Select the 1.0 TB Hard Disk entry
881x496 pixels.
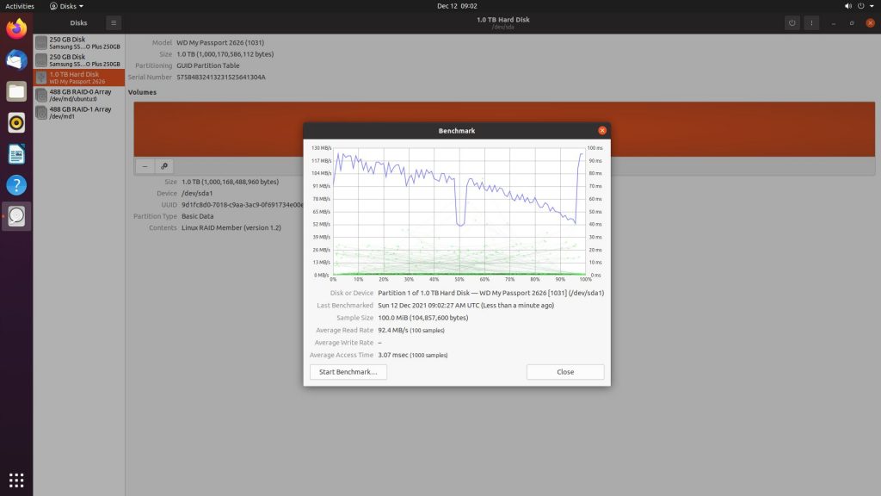pos(79,77)
